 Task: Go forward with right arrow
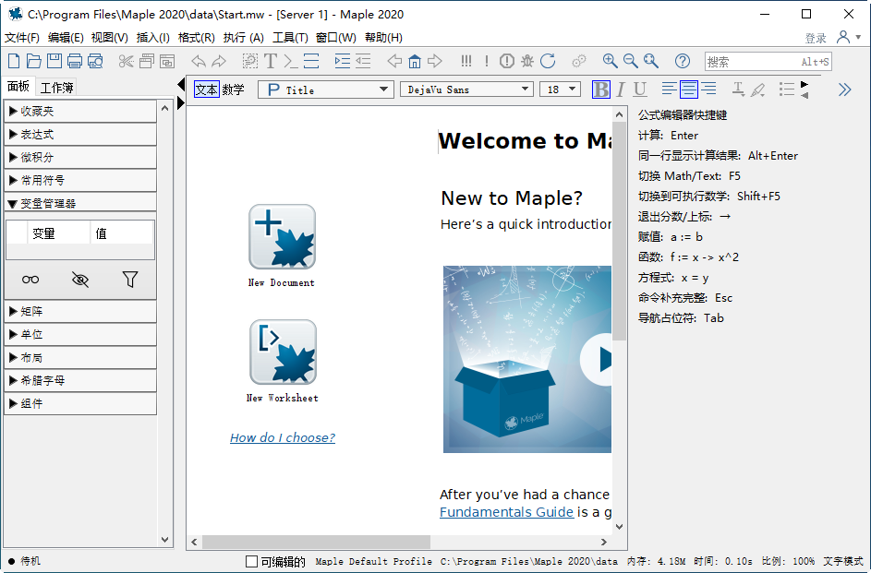click(x=435, y=61)
